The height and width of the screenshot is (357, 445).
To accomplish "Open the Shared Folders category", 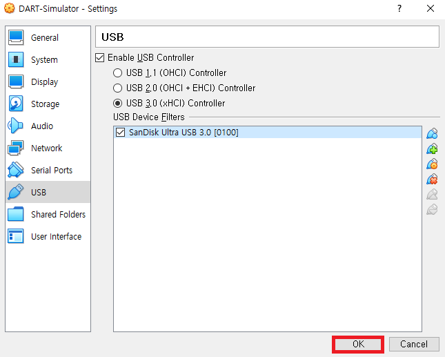I will (x=58, y=215).
